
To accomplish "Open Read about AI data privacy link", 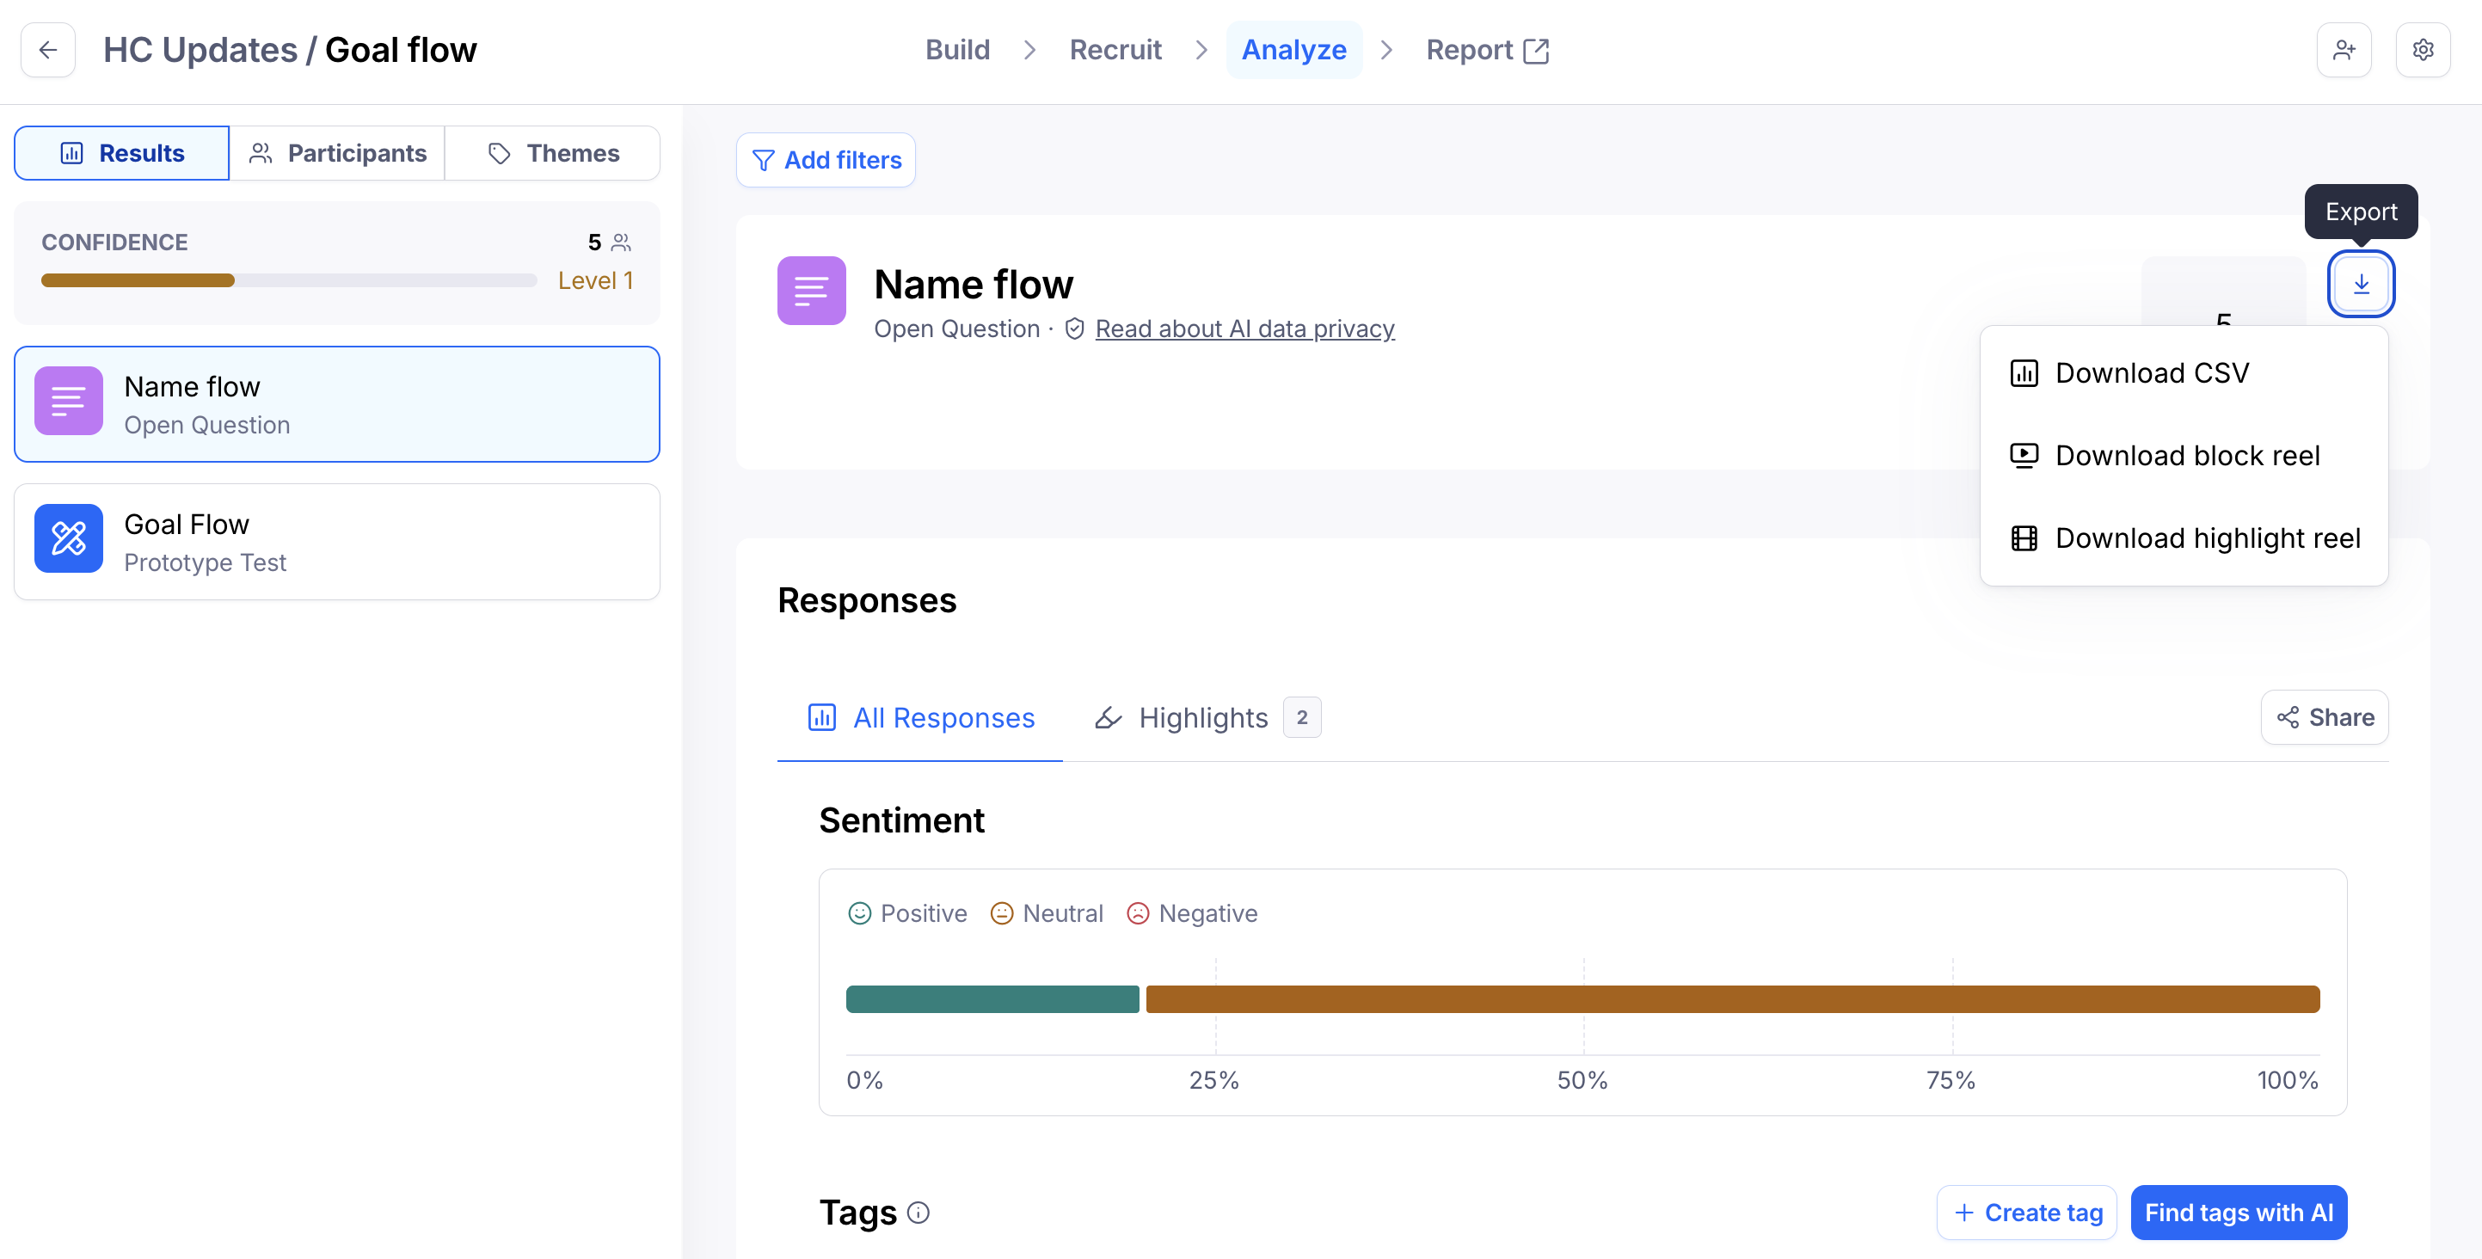I will point(1244,329).
